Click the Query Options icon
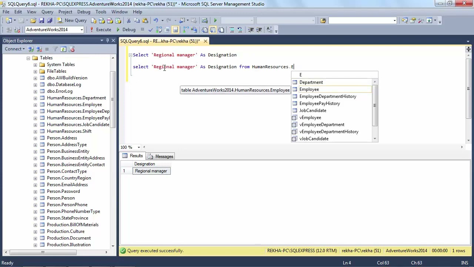 (x=167, y=30)
